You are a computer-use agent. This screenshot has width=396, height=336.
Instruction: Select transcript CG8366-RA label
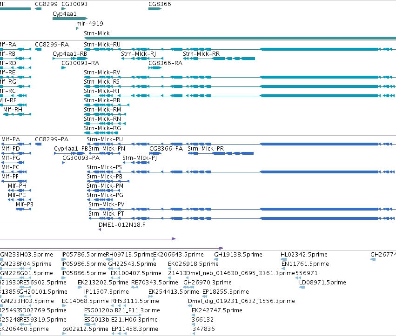[165, 63]
